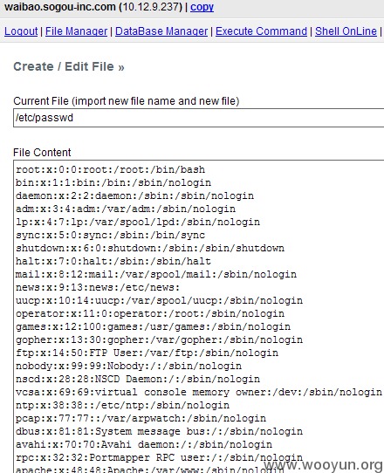Place cursor on the daemon:x:2:2 line

click(x=135, y=195)
